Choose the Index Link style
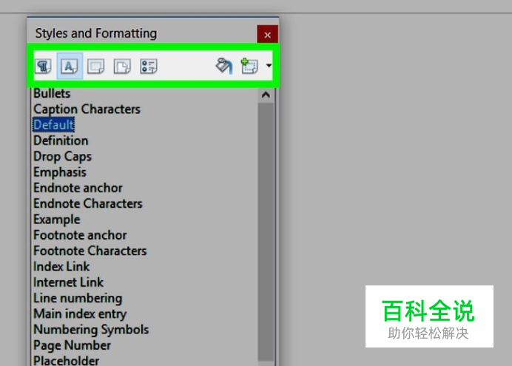The image size is (512, 366). point(61,266)
